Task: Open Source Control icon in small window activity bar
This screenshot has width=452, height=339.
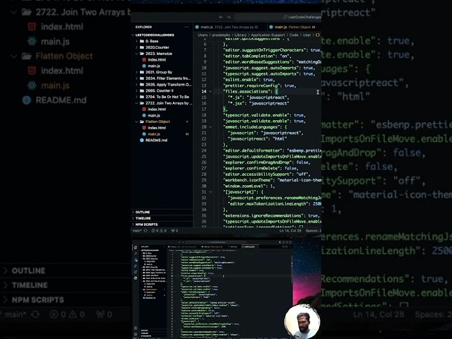Action: click(136, 260)
